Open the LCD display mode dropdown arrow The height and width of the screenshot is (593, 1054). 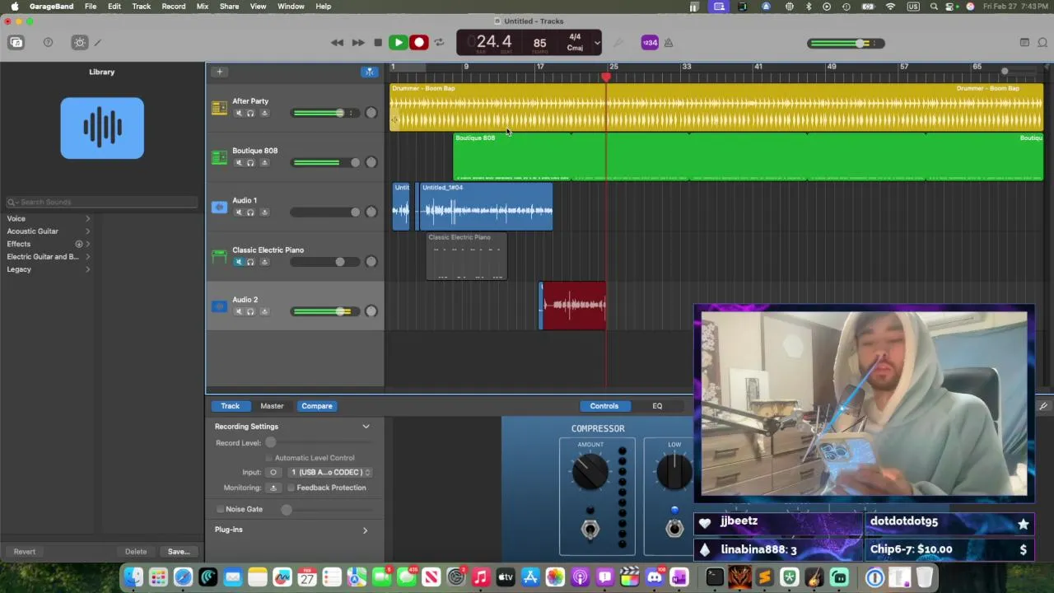tap(597, 43)
